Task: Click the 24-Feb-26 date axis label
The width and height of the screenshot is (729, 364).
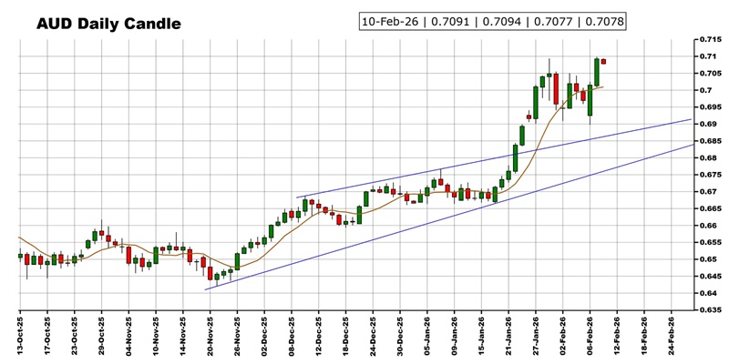Action: click(672, 333)
